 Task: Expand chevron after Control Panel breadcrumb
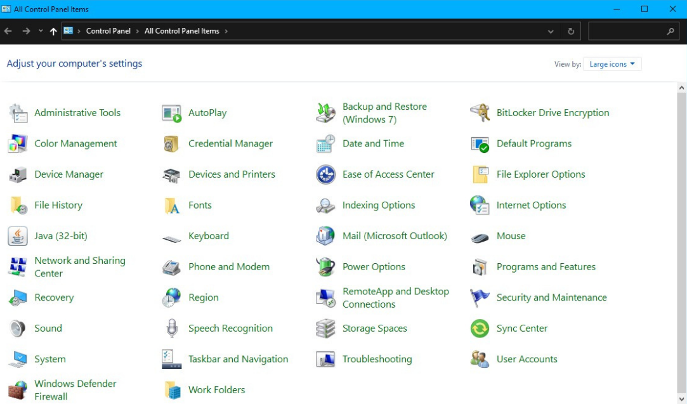pos(137,31)
